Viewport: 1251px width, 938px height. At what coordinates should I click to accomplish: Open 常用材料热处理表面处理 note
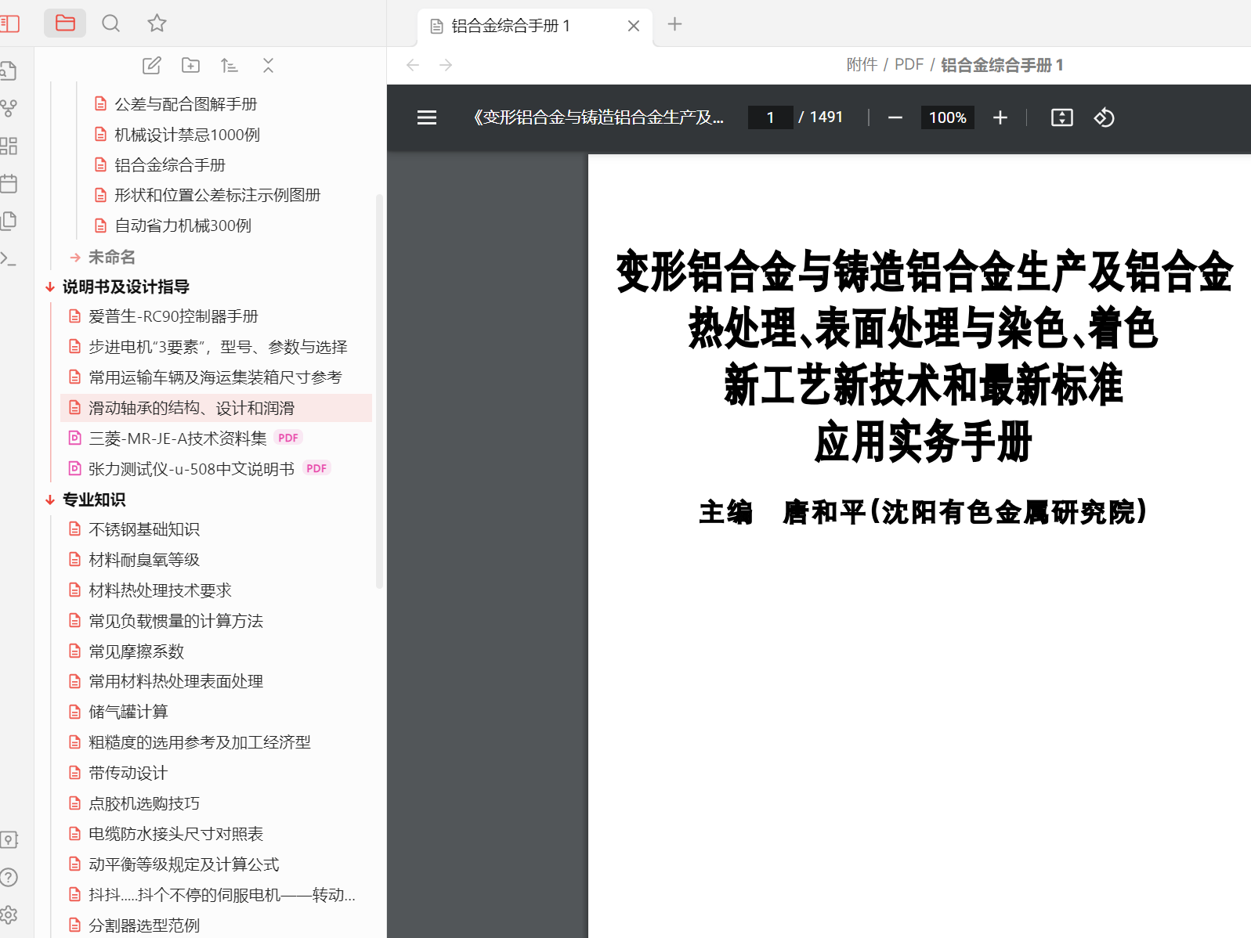(175, 681)
